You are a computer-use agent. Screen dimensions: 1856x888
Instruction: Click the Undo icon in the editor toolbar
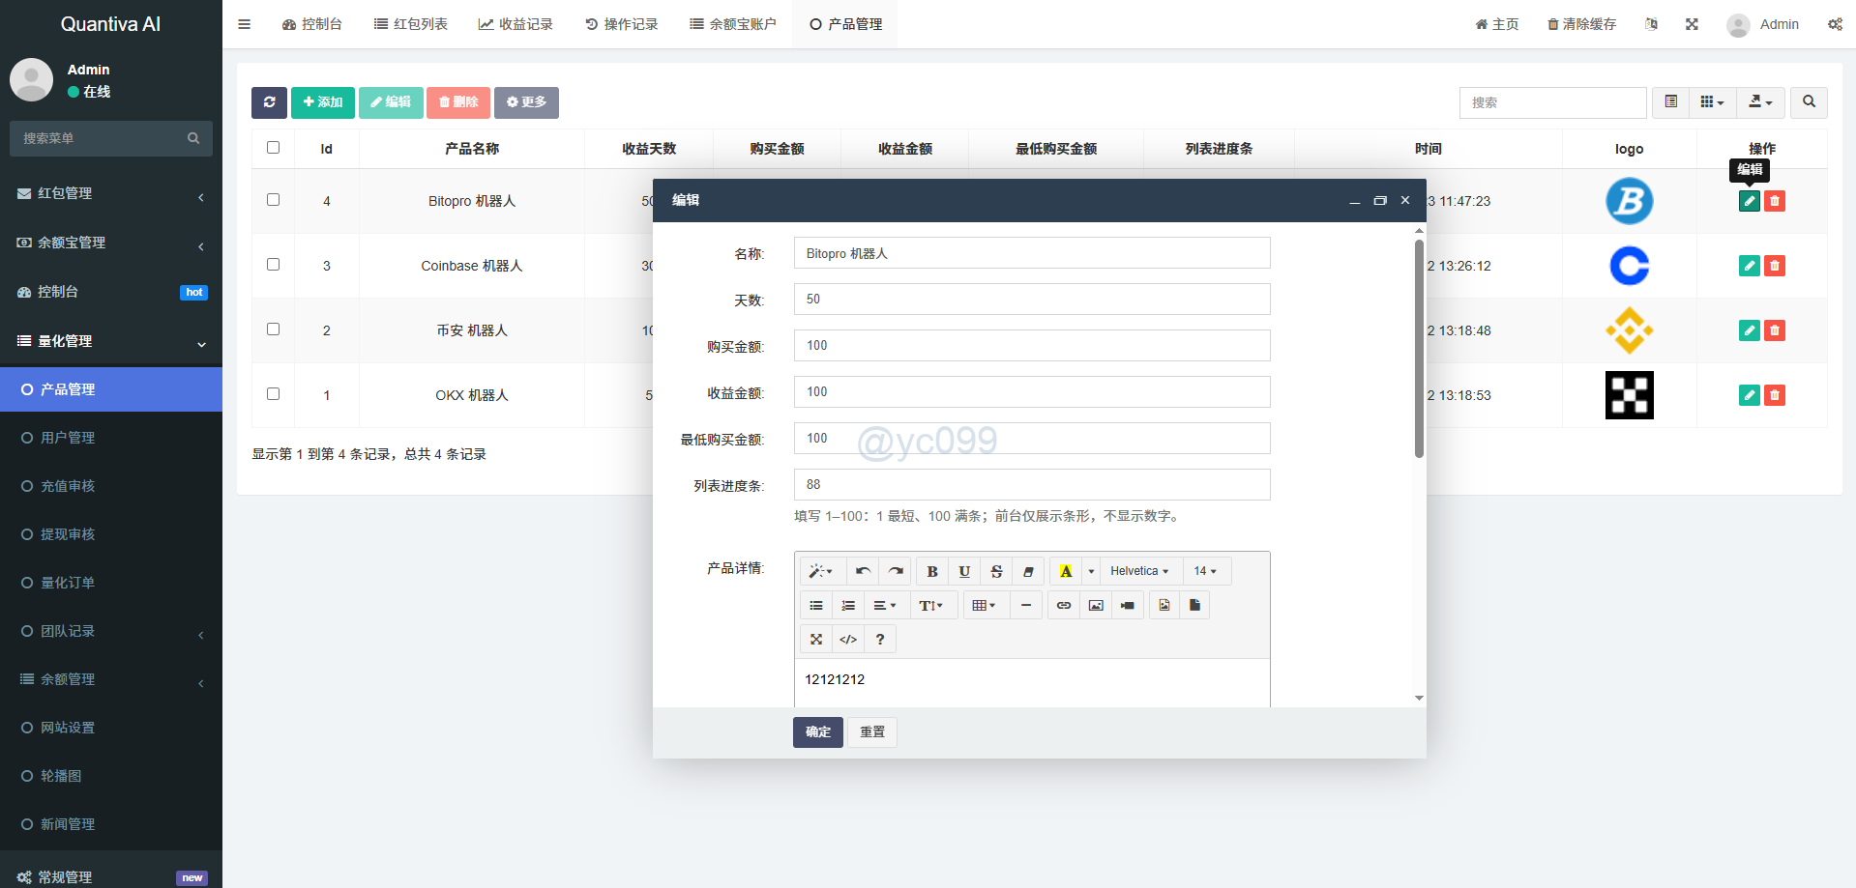click(x=863, y=571)
